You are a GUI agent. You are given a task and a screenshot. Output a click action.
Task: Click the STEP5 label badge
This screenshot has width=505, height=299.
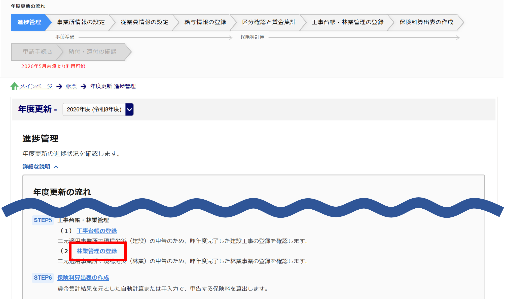pyautogui.click(x=43, y=220)
